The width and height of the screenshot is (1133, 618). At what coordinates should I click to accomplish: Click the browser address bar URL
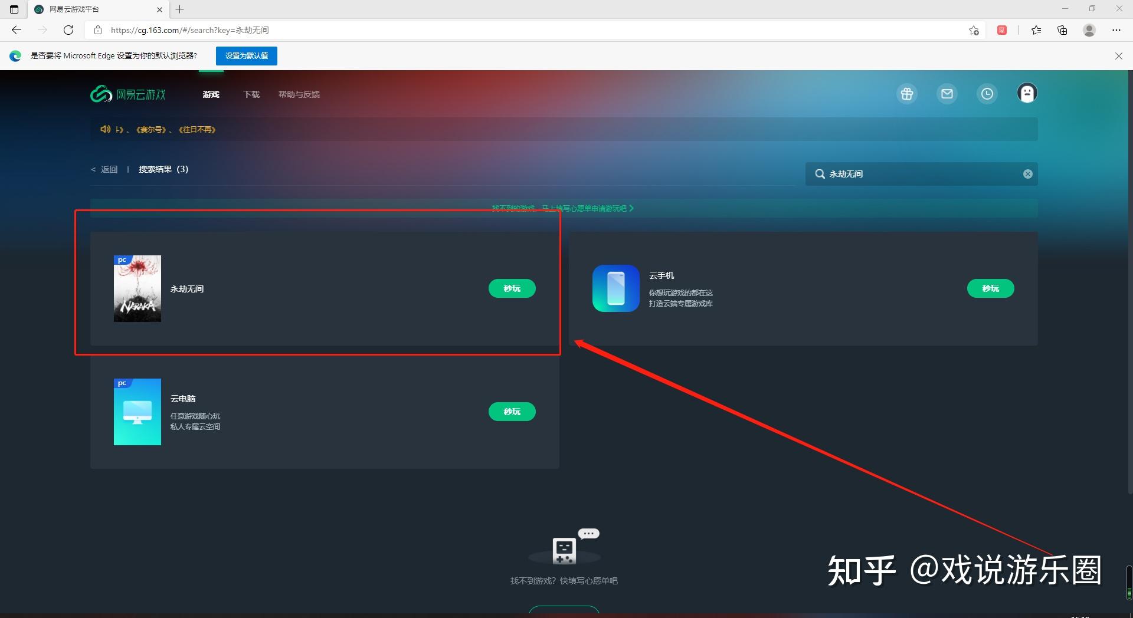[x=190, y=30]
